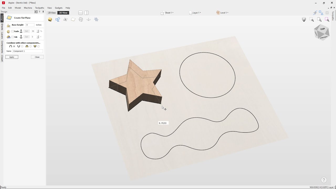Open the Help menu

(x=68, y=8)
